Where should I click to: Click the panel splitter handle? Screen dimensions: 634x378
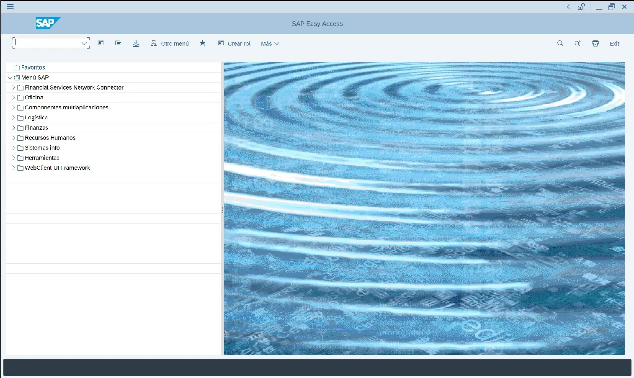(222, 209)
